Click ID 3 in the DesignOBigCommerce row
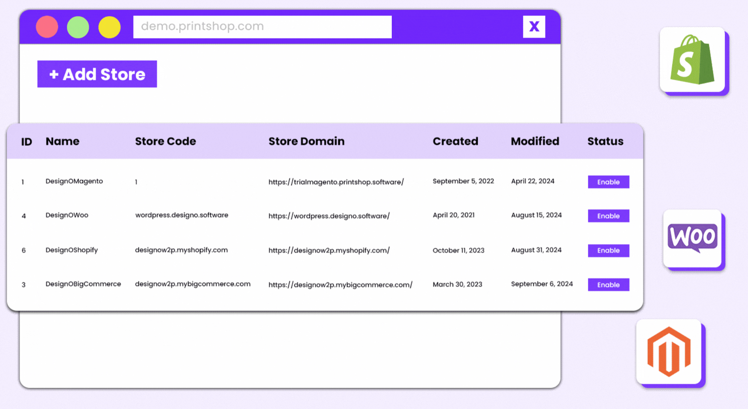The height and width of the screenshot is (409, 748). pos(24,285)
